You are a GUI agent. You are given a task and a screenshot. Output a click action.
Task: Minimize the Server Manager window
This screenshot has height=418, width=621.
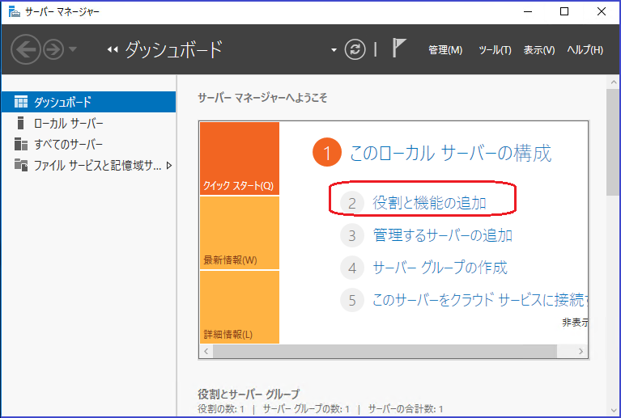tap(528, 11)
